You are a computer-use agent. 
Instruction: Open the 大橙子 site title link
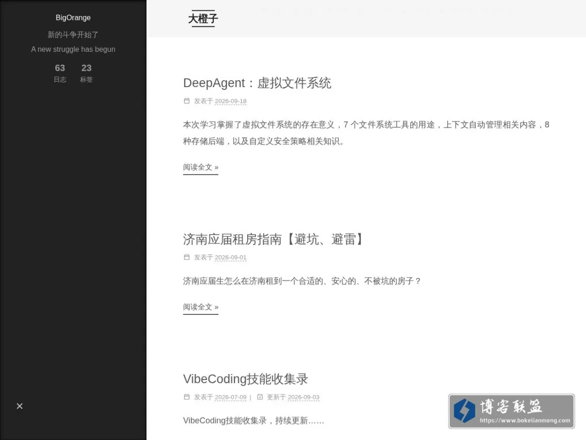click(x=203, y=19)
